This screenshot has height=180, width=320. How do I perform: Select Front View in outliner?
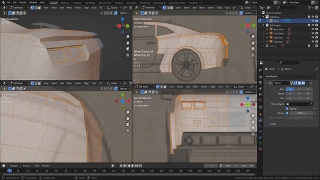[x=278, y=33]
